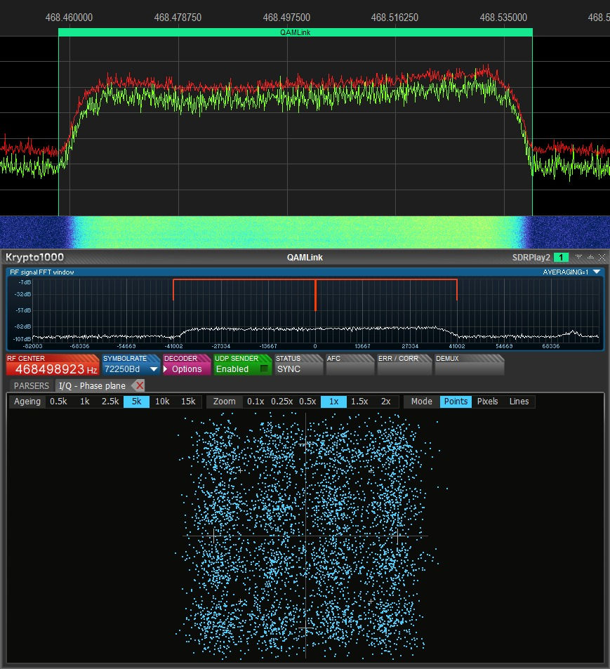610x669 pixels.
Task: Click the 468.478750 frequency axis label
Action: tap(178, 18)
